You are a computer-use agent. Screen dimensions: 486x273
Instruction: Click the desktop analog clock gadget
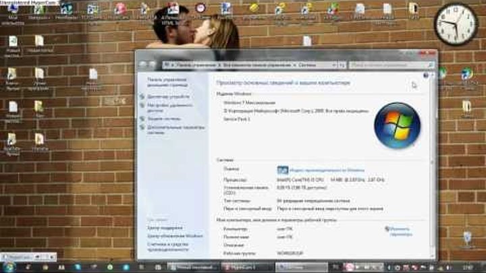456,24
